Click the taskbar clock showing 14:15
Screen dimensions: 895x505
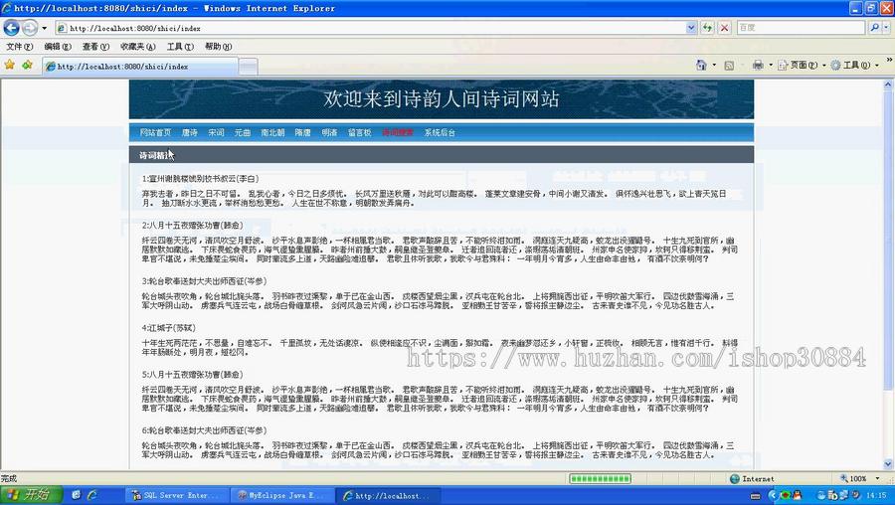tap(876, 495)
